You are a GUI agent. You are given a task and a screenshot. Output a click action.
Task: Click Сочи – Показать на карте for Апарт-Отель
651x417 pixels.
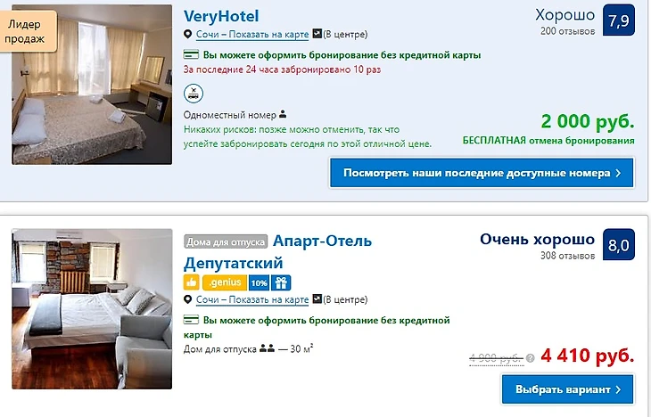pos(252,299)
